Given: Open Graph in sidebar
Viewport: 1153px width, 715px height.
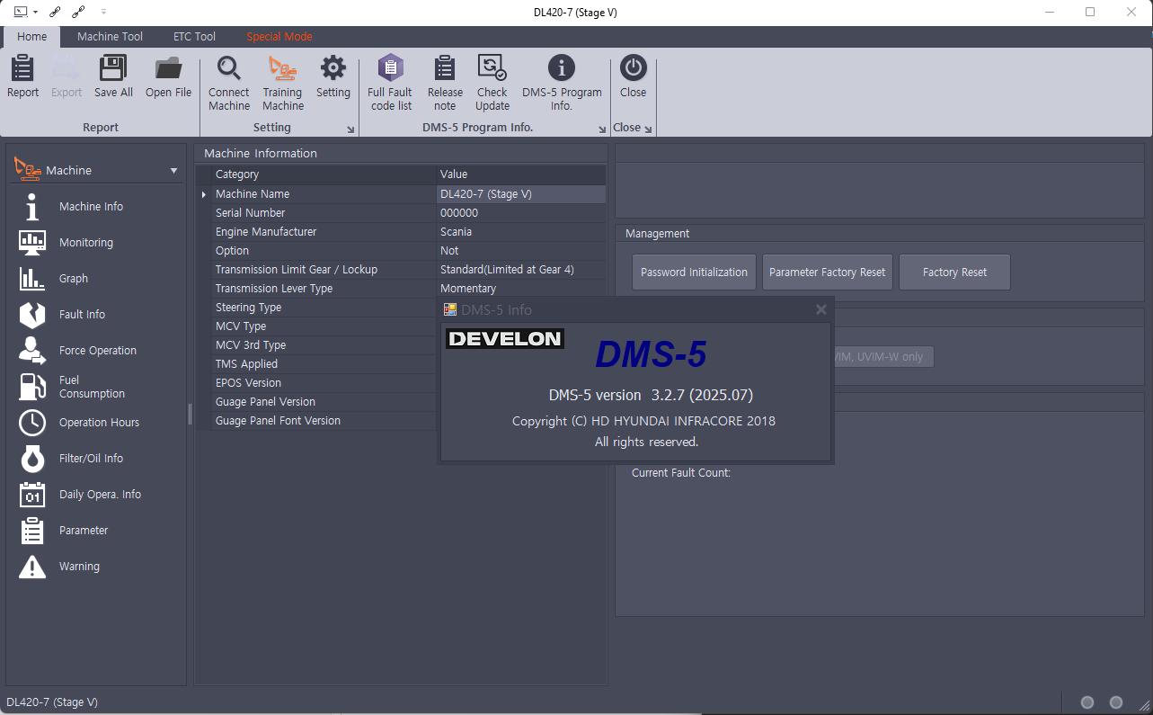Looking at the screenshot, I should 74,279.
